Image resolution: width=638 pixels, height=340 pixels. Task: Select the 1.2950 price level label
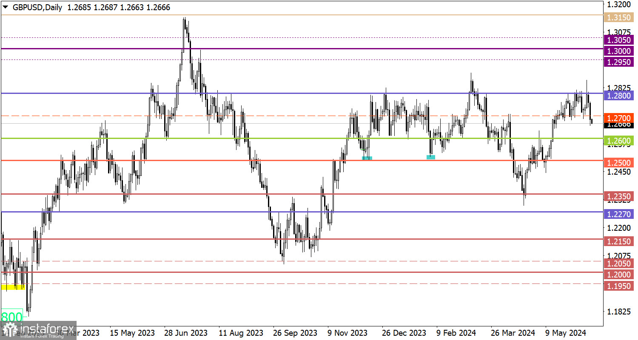tap(619, 62)
